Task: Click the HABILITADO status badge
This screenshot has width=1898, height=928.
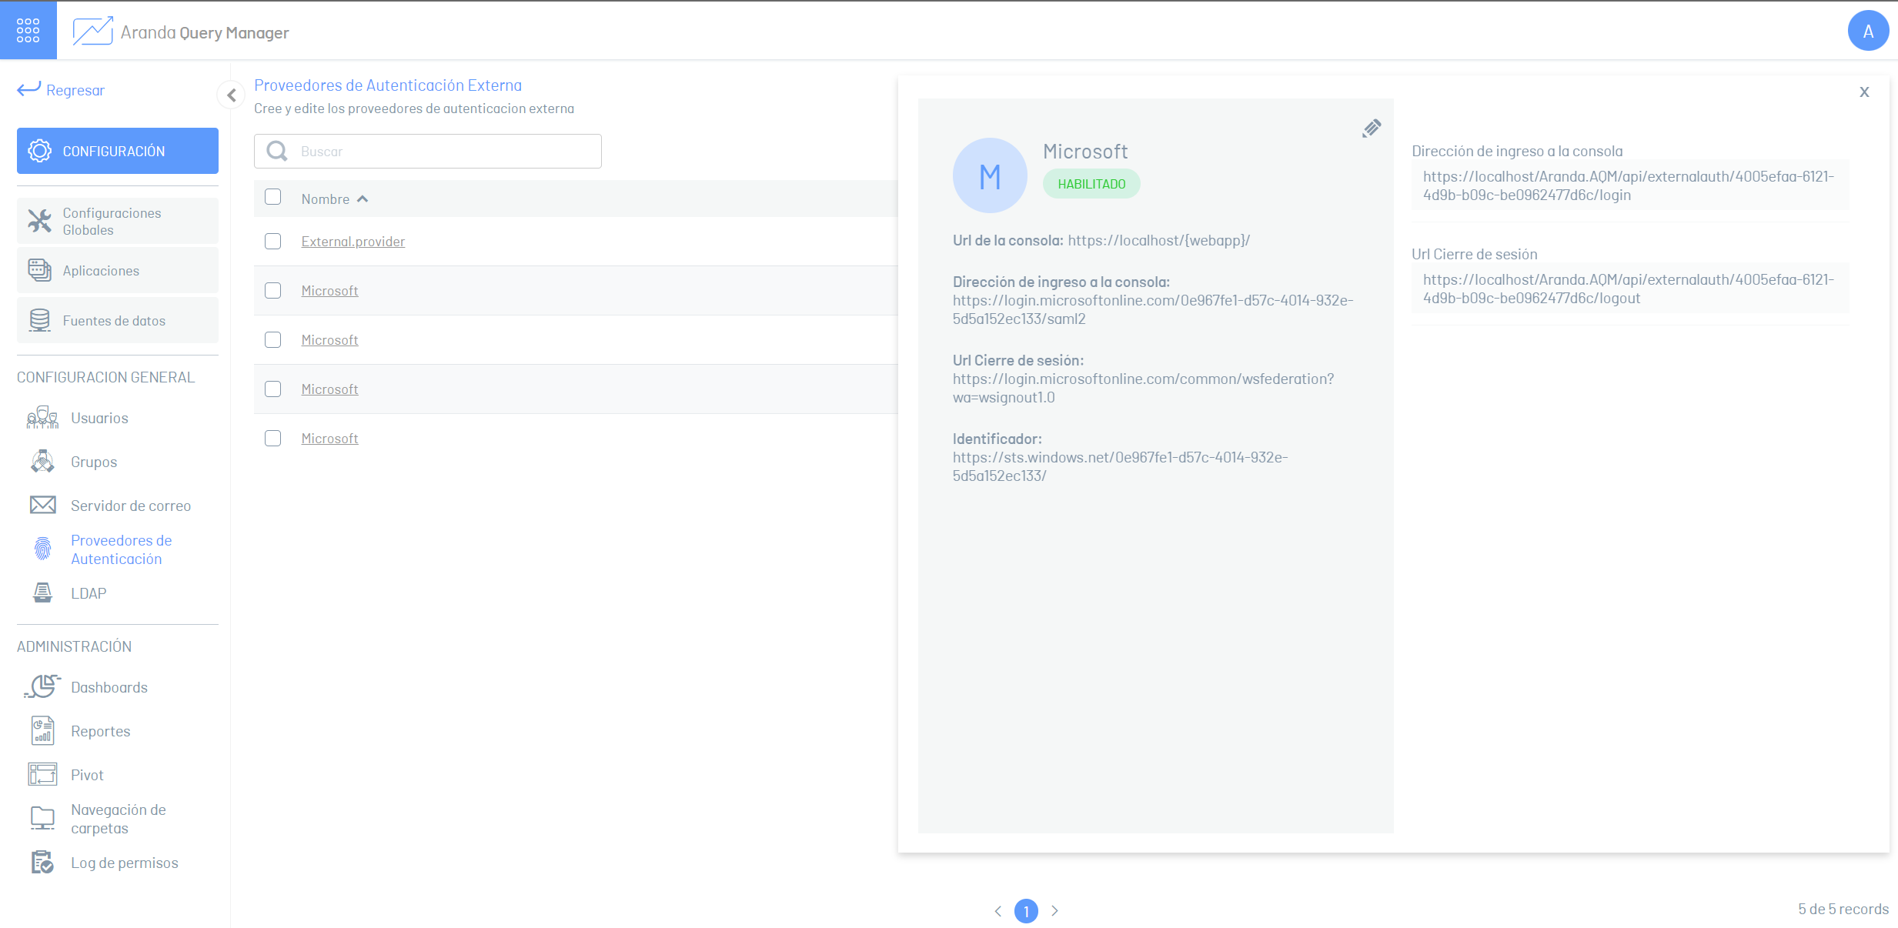Action: (x=1091, y=184)
